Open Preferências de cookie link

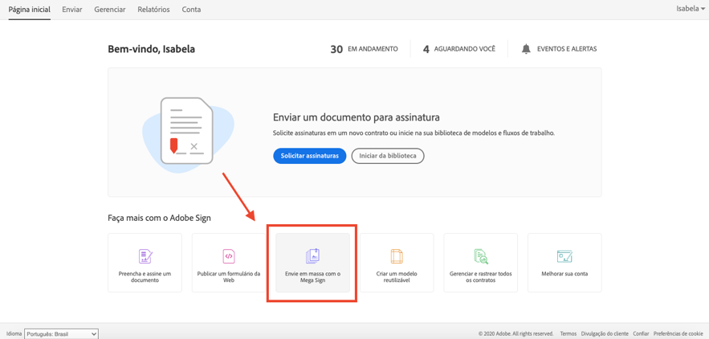[x=678, y=333]
